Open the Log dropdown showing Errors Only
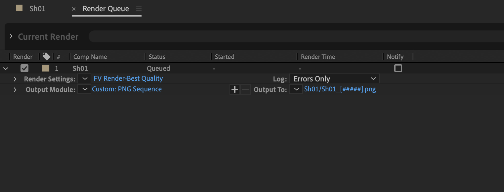Screen dimensions: 504x192 (334, 78)
